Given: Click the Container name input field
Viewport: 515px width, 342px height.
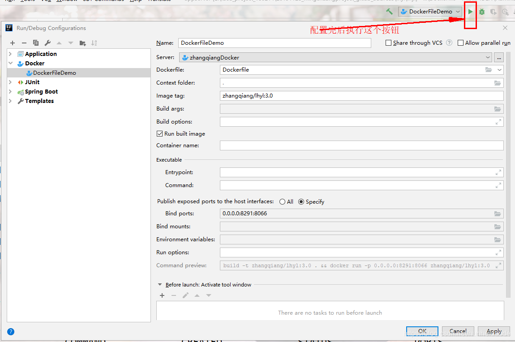Looking at the screenshot, I should coord(361,145).
